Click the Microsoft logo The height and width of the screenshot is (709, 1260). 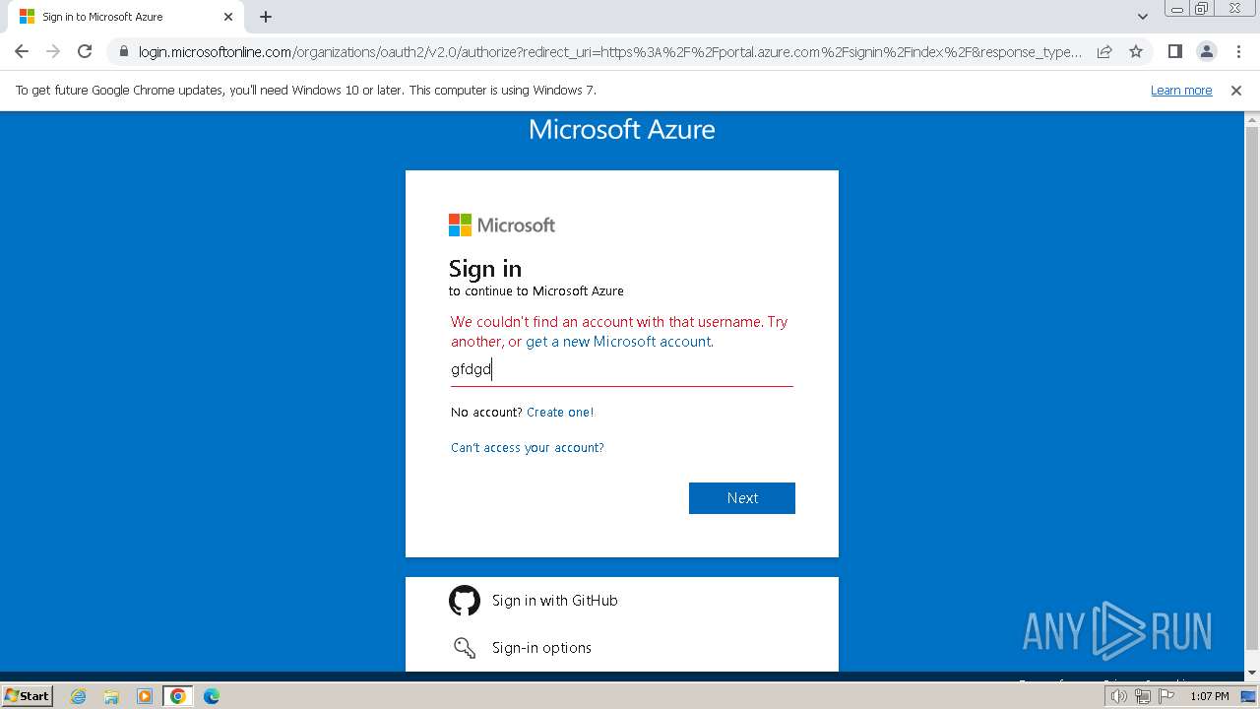pos(502,226)
